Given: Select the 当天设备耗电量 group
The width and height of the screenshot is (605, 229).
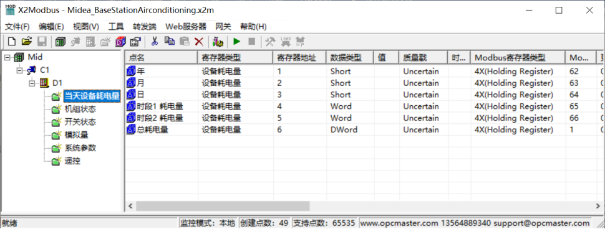Looking at the screenshot, I should click(92, 96).
